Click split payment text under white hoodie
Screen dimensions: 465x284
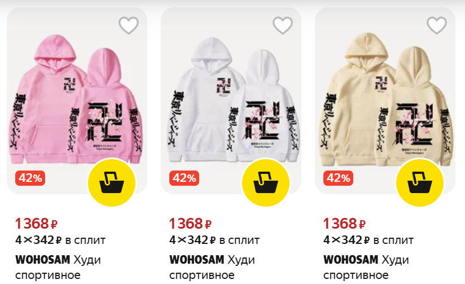point(214,240)
